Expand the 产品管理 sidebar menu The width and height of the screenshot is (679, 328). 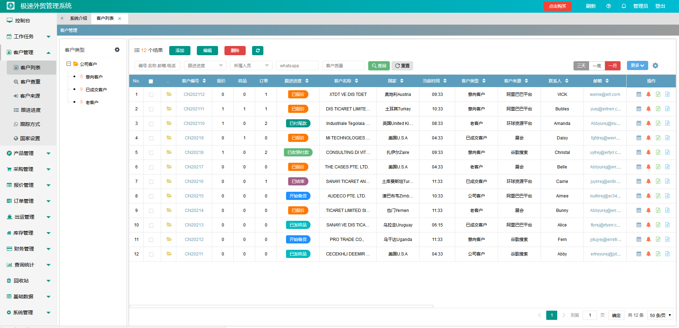click(28, 153)
